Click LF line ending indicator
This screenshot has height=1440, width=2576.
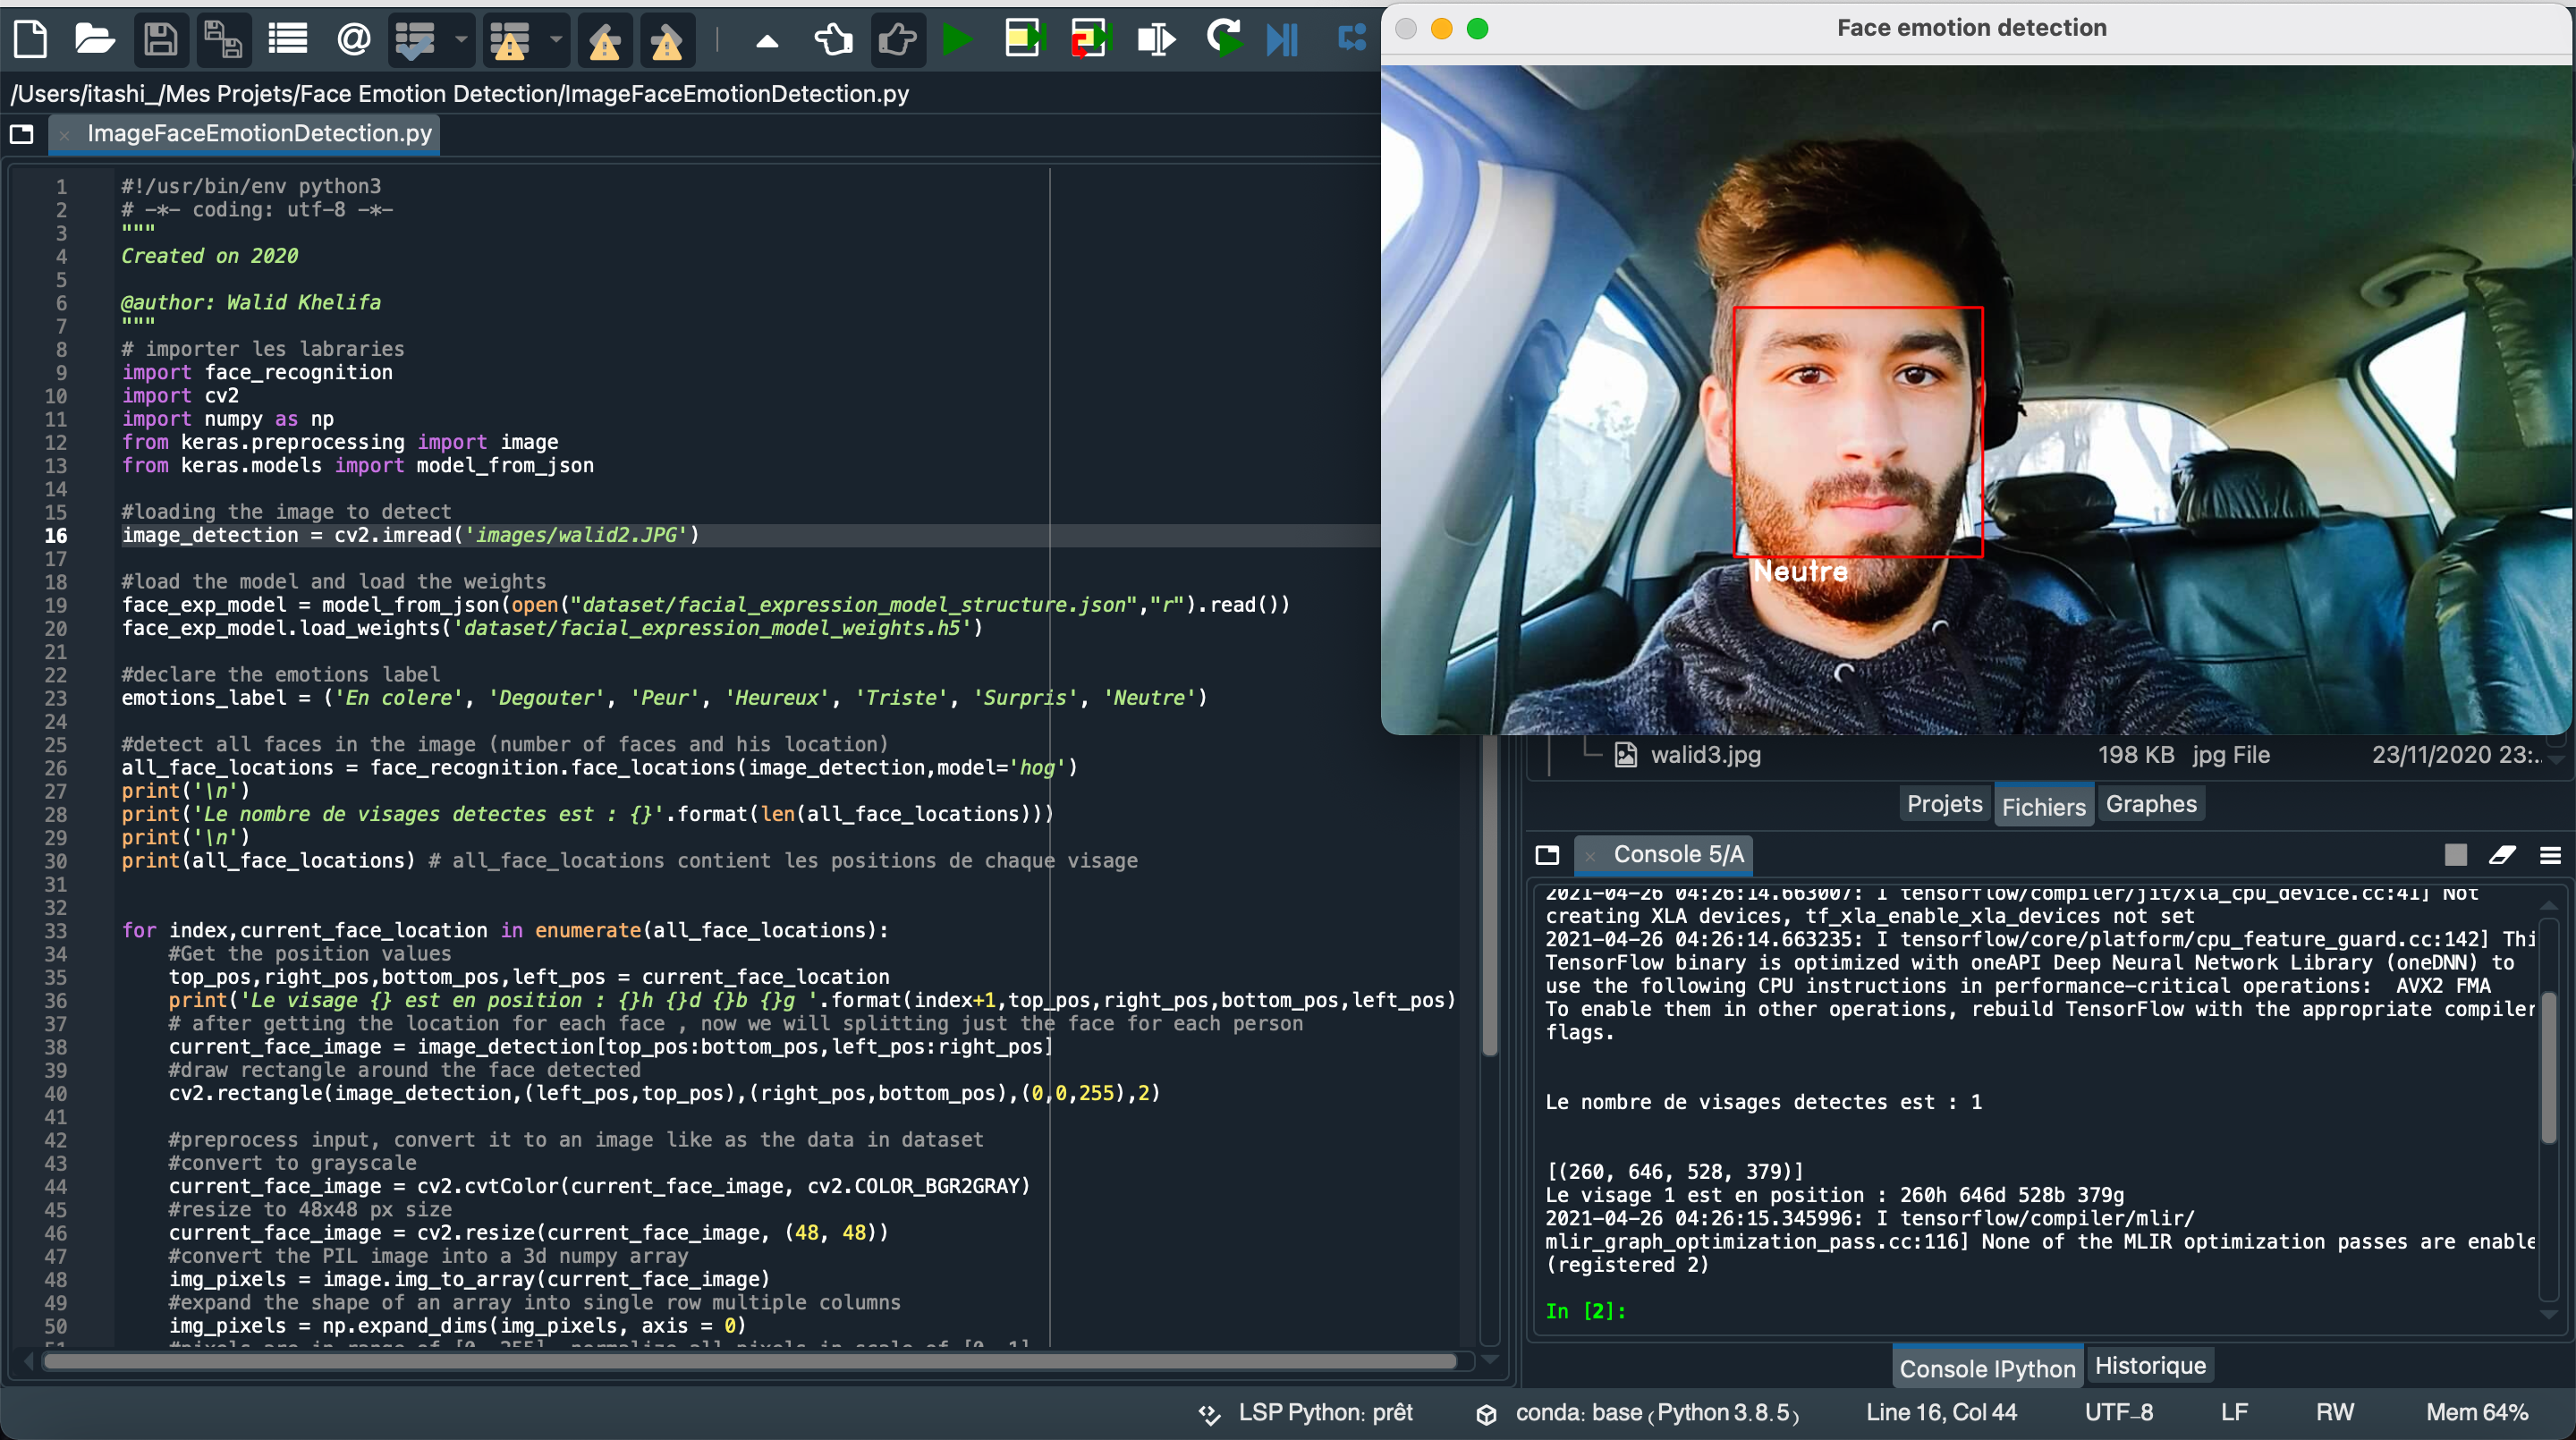pos(2234,1412)
